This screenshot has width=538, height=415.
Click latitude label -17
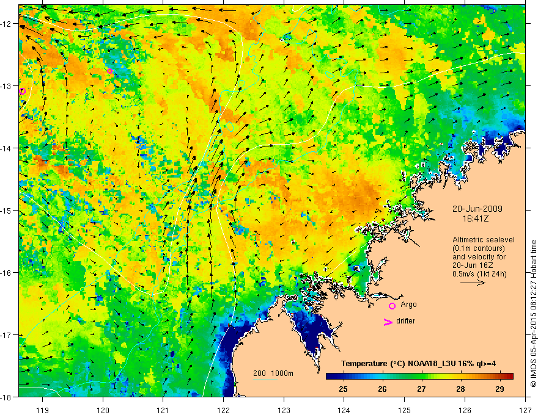point(7,334)
